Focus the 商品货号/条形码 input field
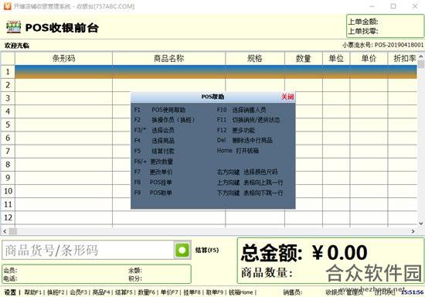 88,250
